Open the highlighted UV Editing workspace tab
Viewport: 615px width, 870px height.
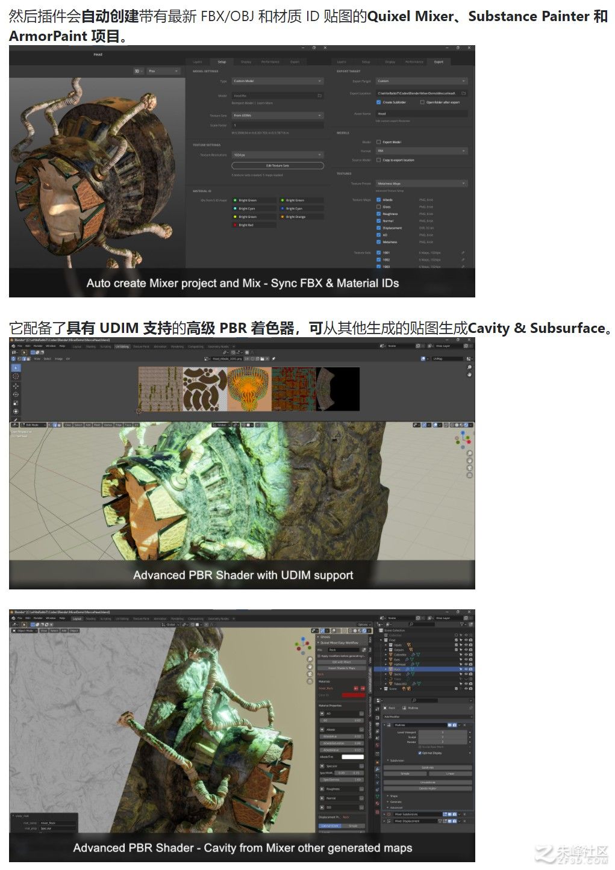pos(122,346)
